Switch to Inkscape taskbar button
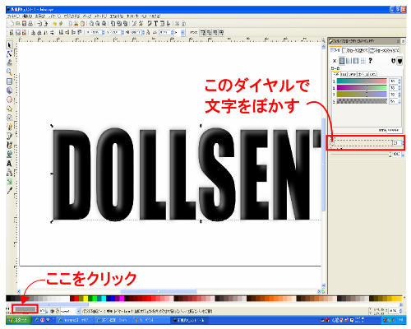The width and height of the screenshot is (411, 329). [x=190, y=320]
